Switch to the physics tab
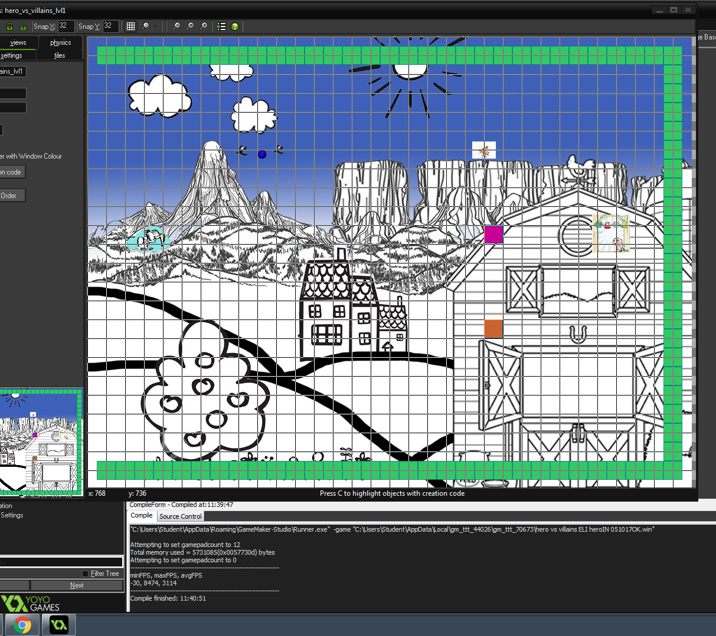The image size is (716, 636). (60, 42)
